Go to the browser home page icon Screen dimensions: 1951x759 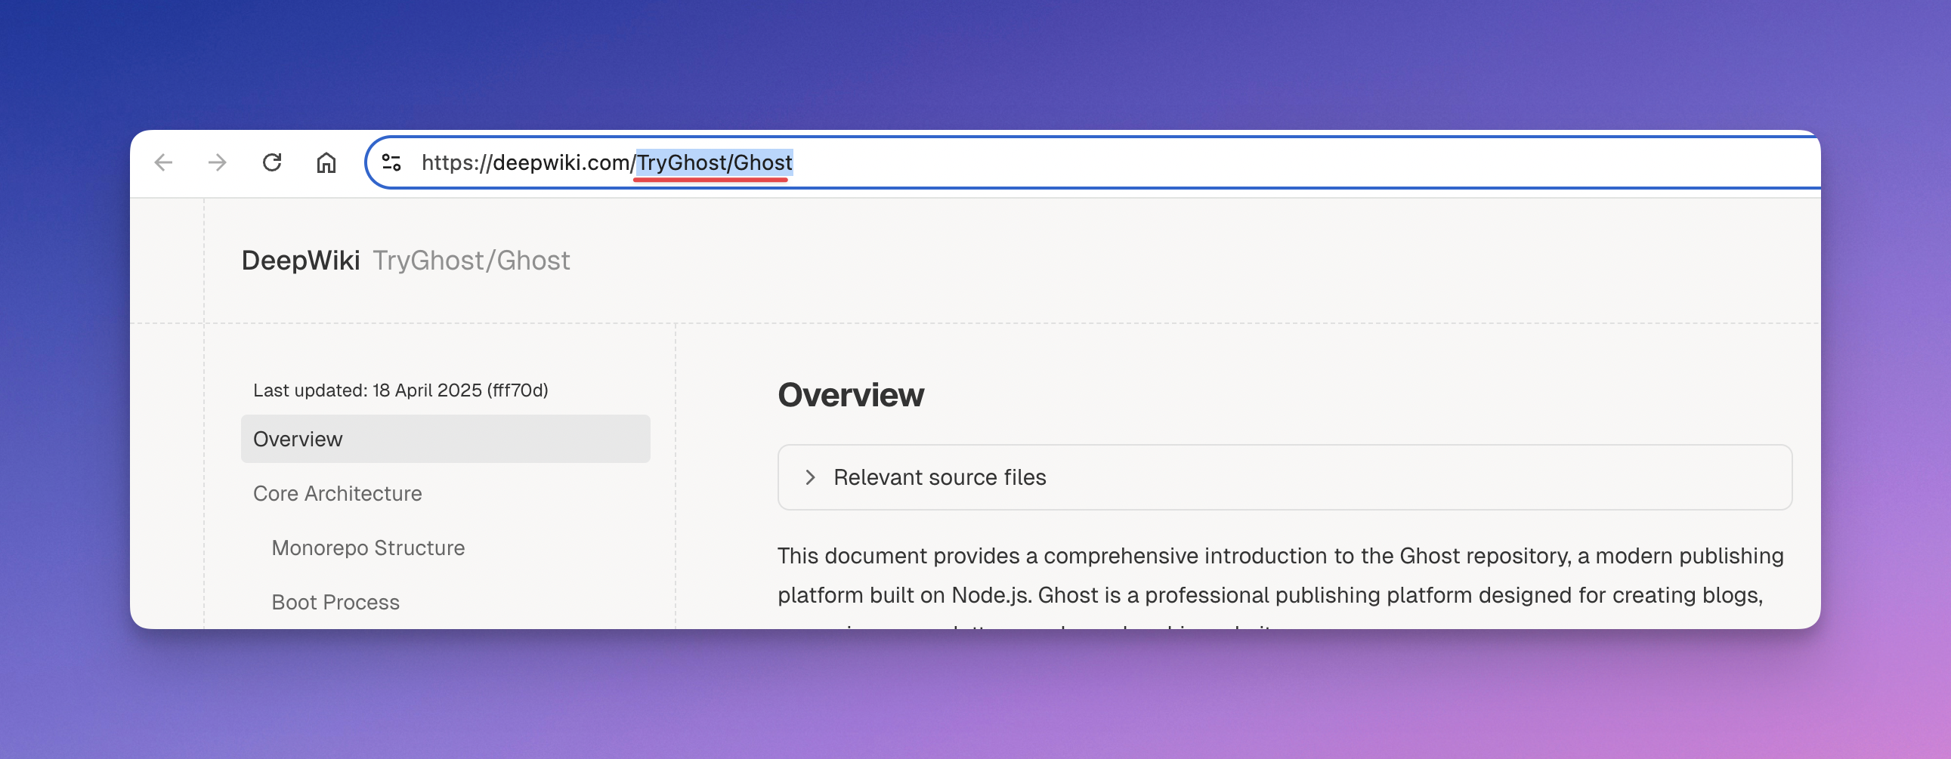[326, 162]
